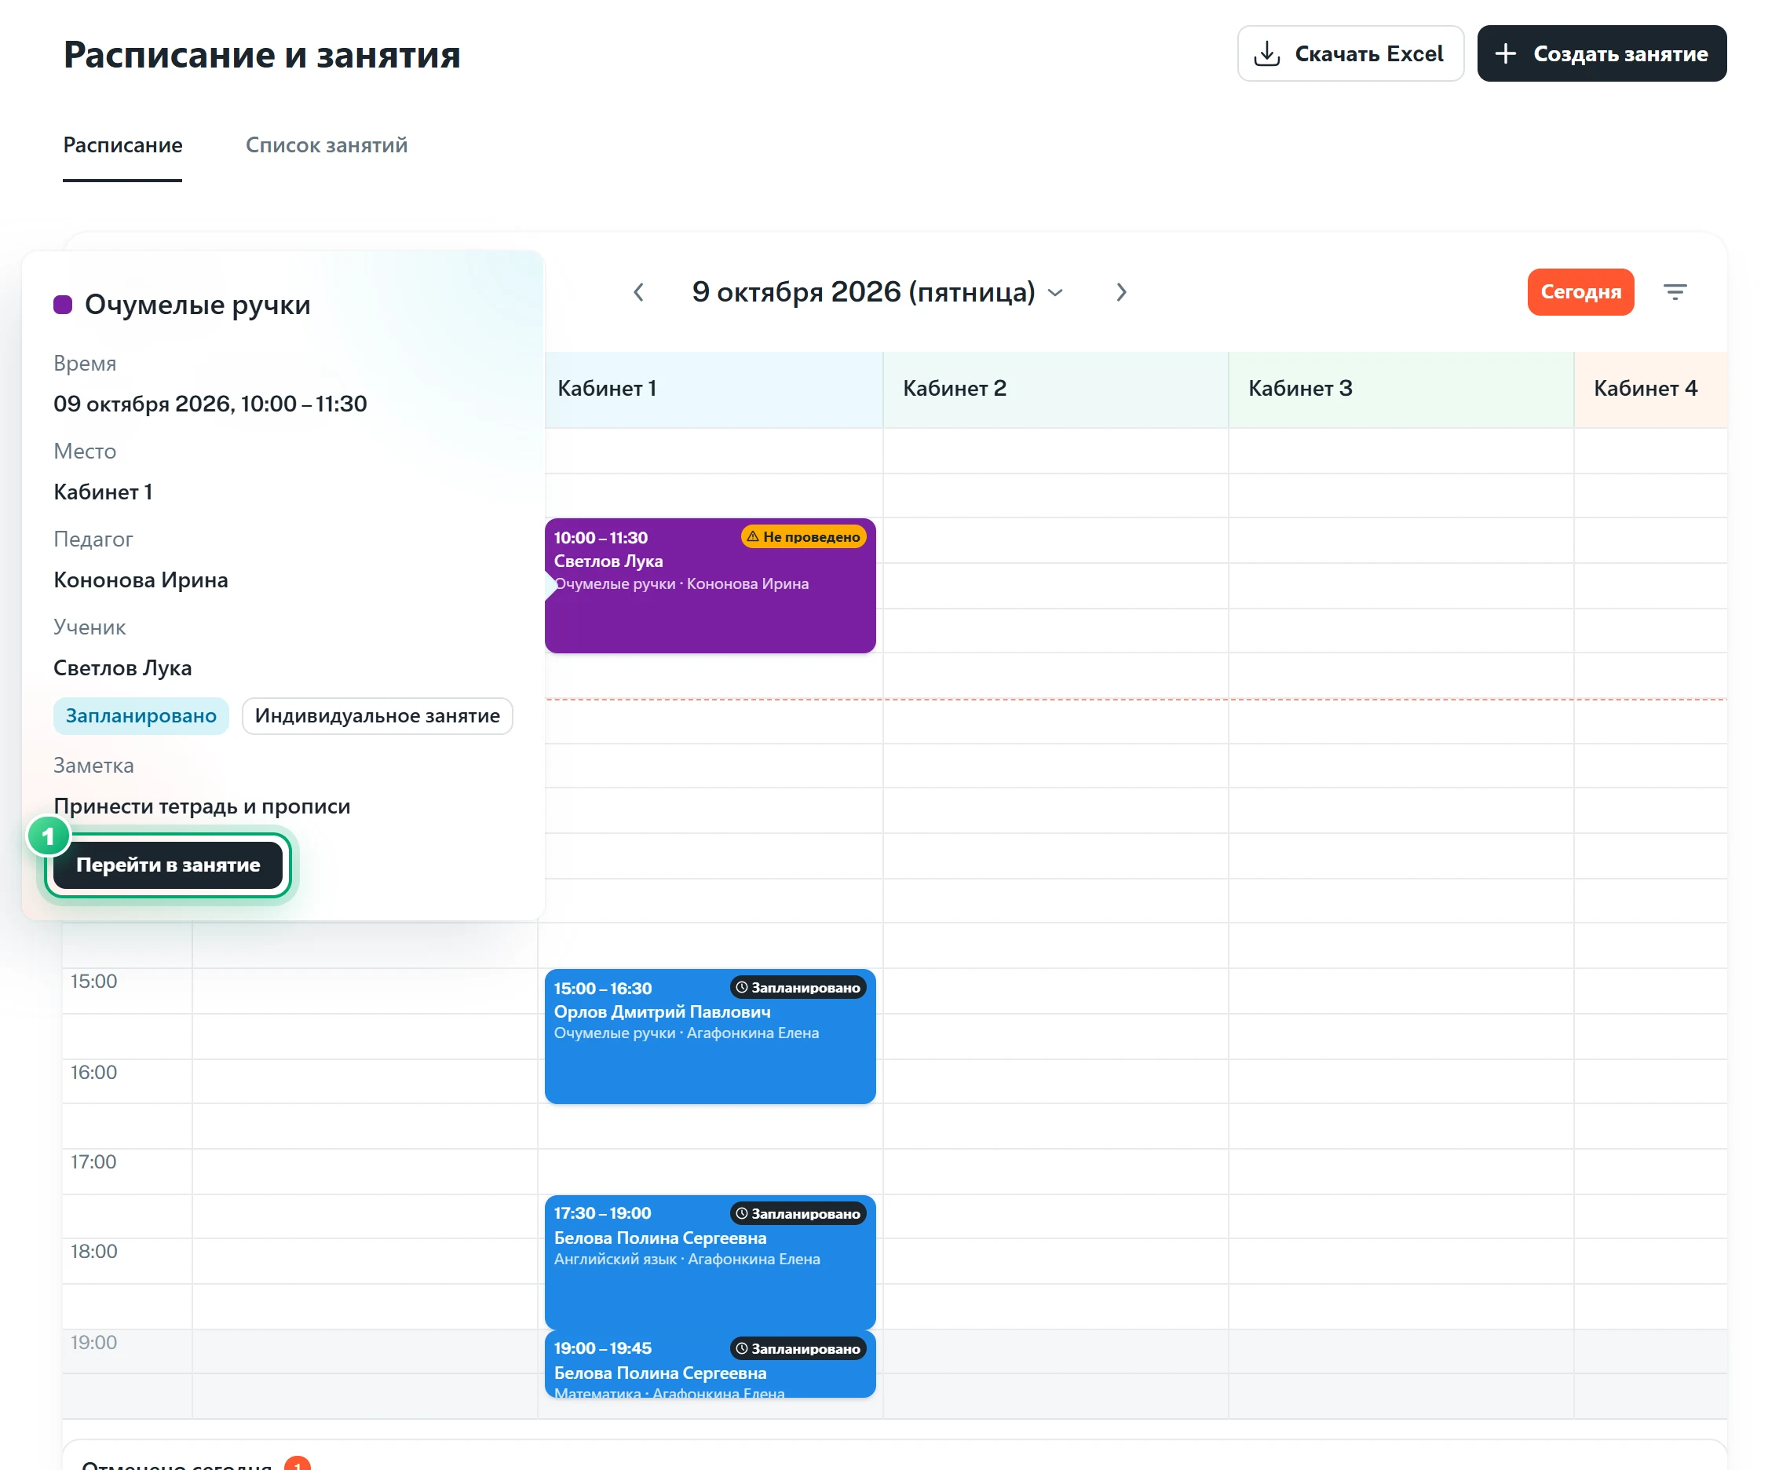
Task: Select the Кабинет 3 column header
Action: (x=1401, y=389)
